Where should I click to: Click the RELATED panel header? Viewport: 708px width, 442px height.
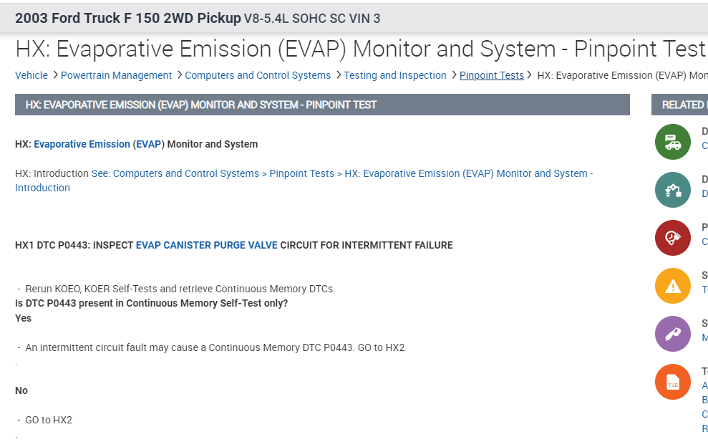(679, 105)
